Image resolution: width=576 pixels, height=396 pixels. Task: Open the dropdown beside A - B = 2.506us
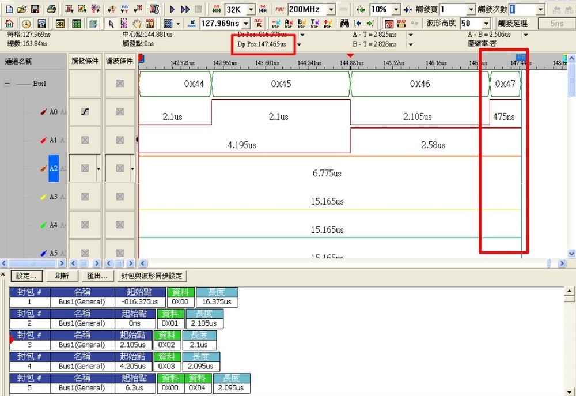click(526, 35)
